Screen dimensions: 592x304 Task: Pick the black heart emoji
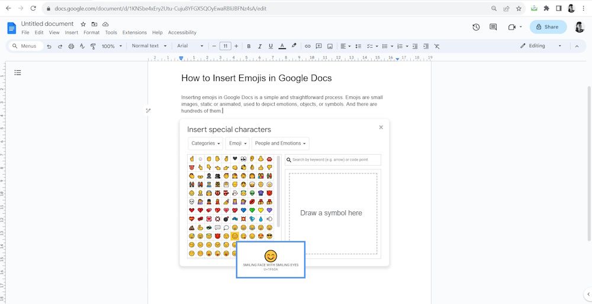tap(235, 158)
